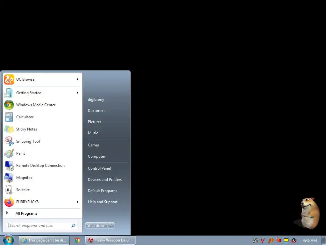
Task: Open Computer from Start menu
Action: click(x=96, y=156)
